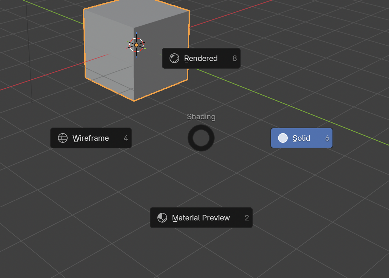389x278 pixels.
Task: Click the shortcut number 6 beside Solid
Action: 327,138
